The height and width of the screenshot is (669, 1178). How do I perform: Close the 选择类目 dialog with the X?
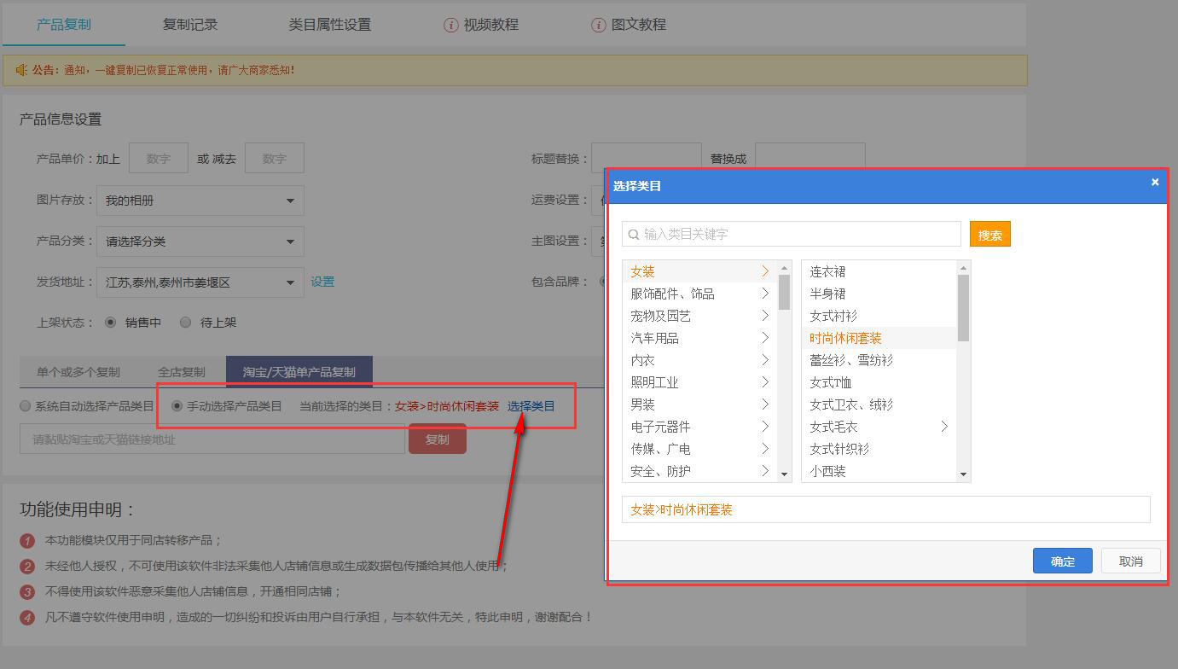(1155, 182)
